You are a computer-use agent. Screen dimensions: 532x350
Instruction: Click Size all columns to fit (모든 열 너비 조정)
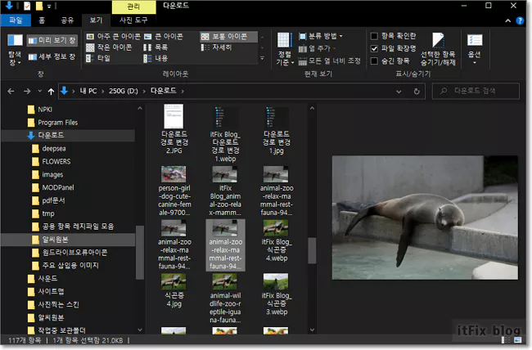click(330, 61)
